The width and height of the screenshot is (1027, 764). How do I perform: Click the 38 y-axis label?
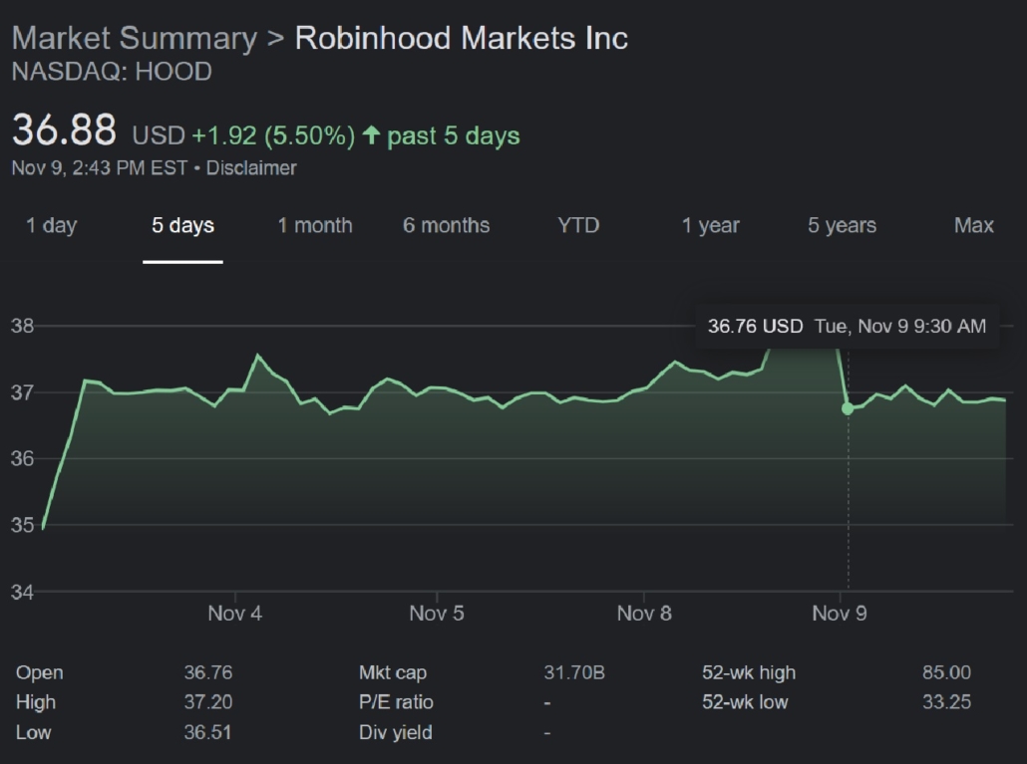point(22,326)
